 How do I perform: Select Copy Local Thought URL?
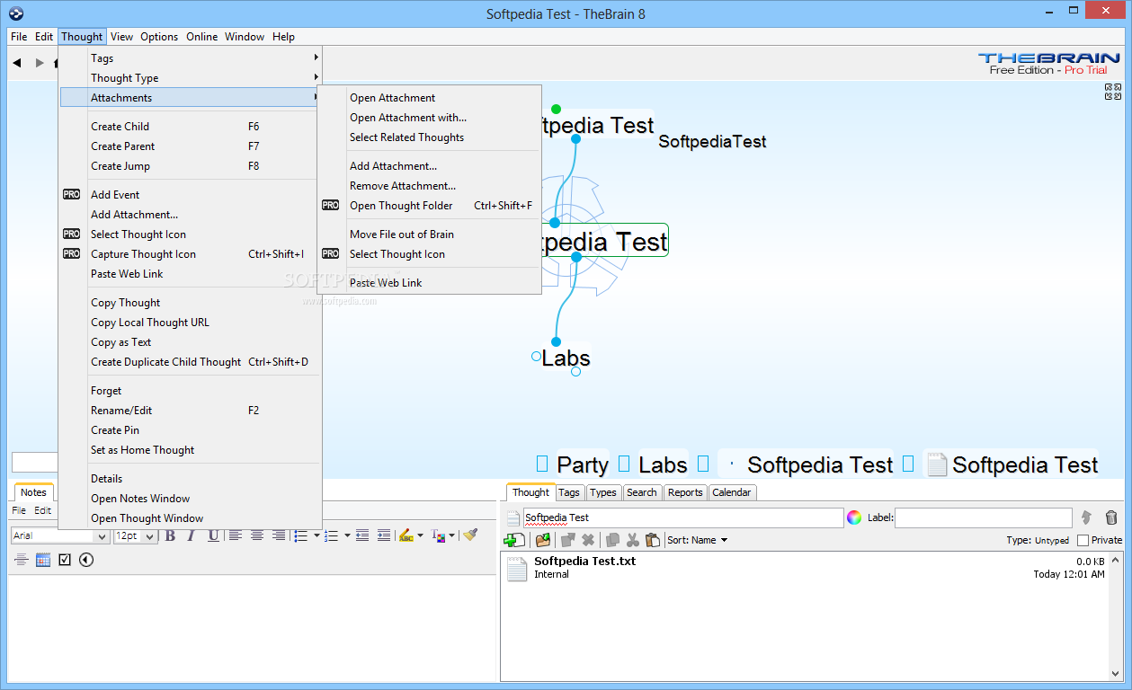click(x=191, y=323)
